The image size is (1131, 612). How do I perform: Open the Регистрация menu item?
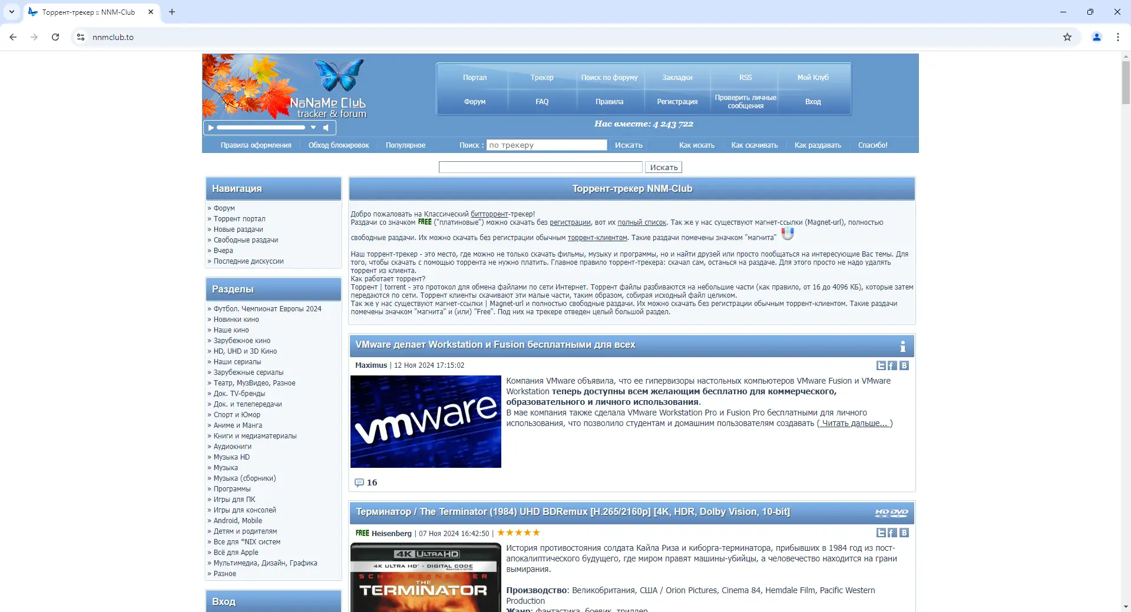click(x=677, y=102)
